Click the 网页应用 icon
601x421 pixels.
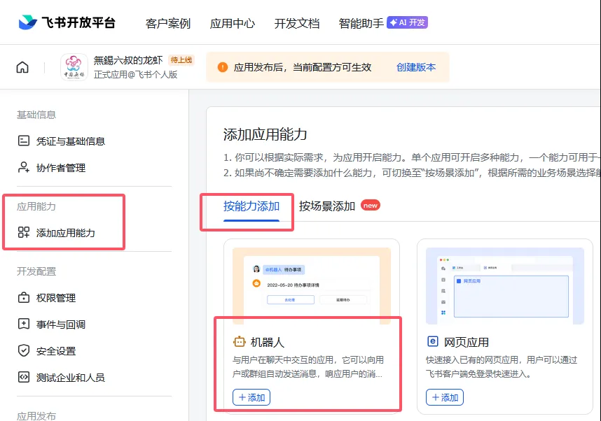(432, 341)
